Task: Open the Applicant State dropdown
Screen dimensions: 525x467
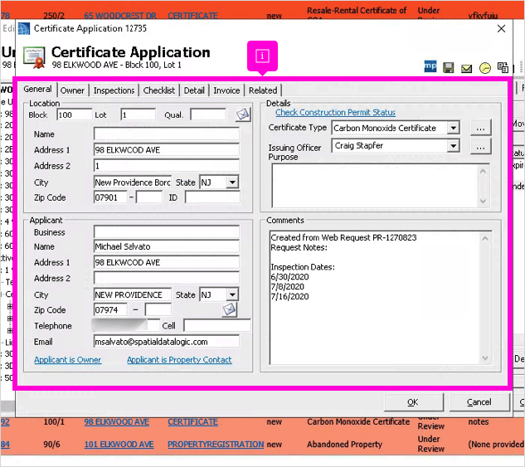Action: point(232,295)
